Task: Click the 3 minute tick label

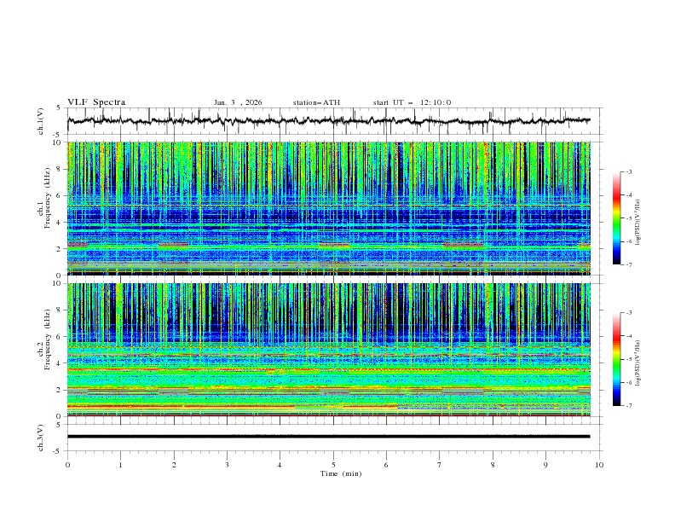Action: pos(227,465)
